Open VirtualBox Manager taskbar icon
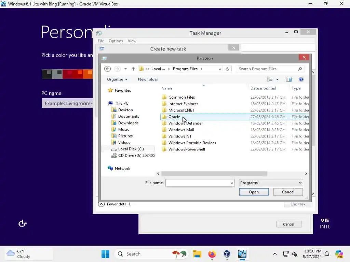The image size is (350, 262). pyautogui.click(x=227, y=254)
